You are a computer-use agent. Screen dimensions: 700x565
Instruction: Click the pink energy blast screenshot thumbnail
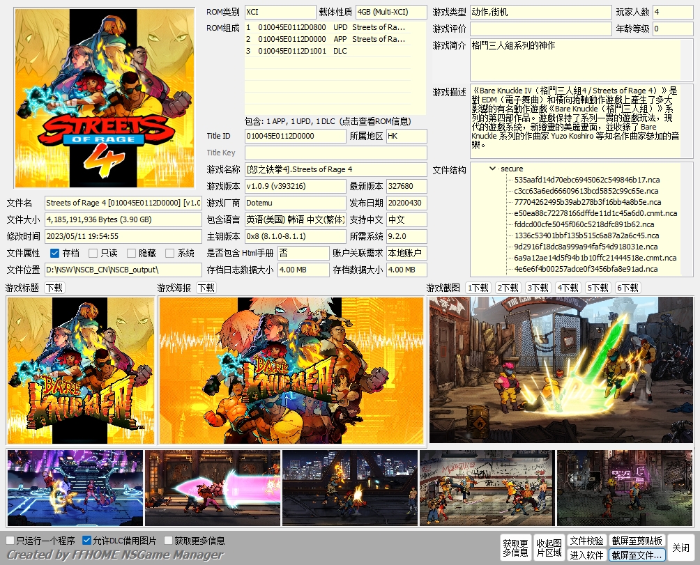click(213, 488)
